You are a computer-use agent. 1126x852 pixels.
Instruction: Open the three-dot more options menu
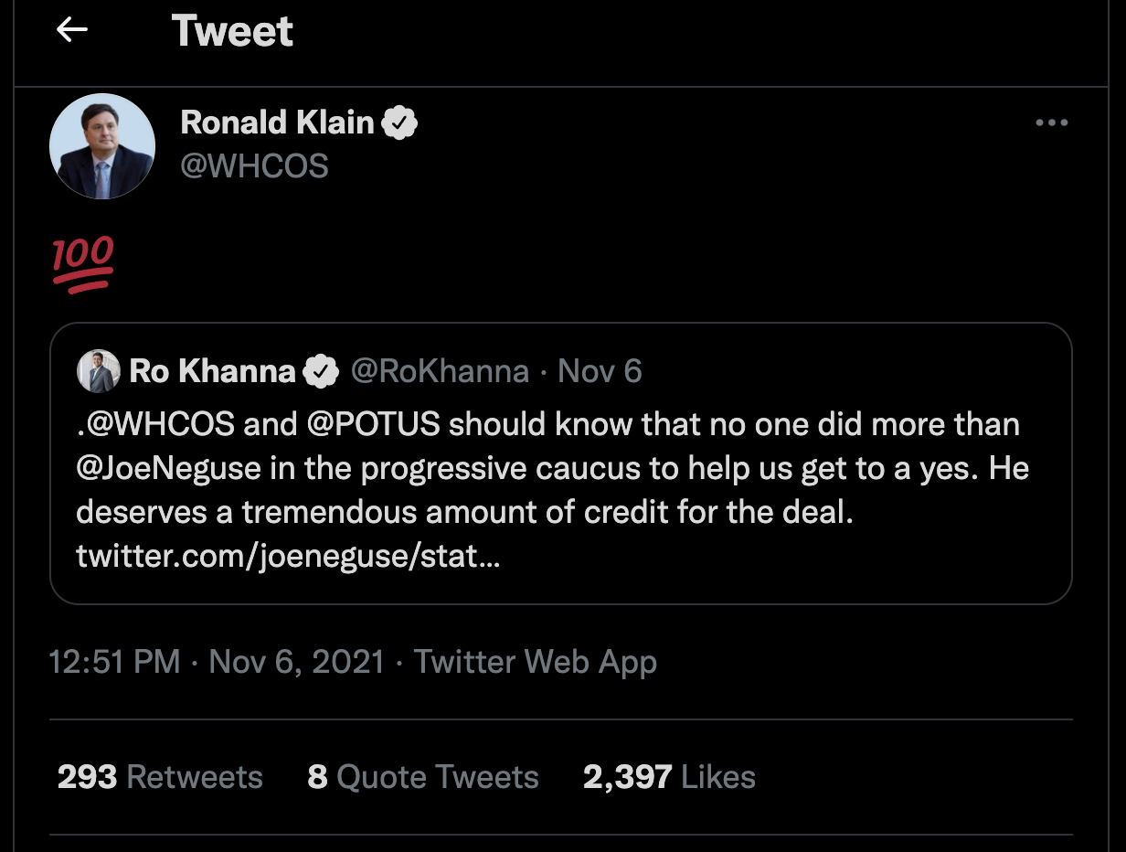[1051, 123]
